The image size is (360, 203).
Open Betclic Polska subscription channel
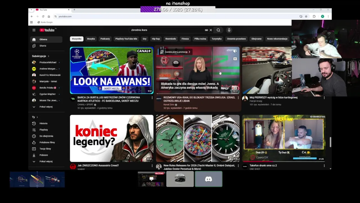pyautogui.click(x=46, y=88)
